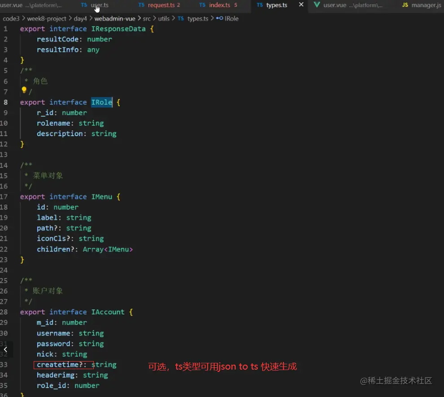Image resolution: width=444 pixels, height=397 pixels.
Task: Click the IMenu interface name on line 17
Action: (101, 197)
